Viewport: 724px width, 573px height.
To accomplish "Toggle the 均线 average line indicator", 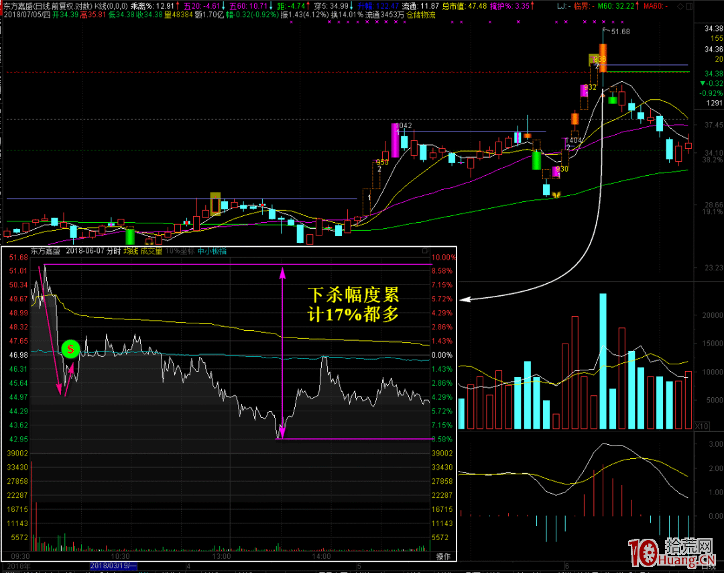I will (131, 251).
